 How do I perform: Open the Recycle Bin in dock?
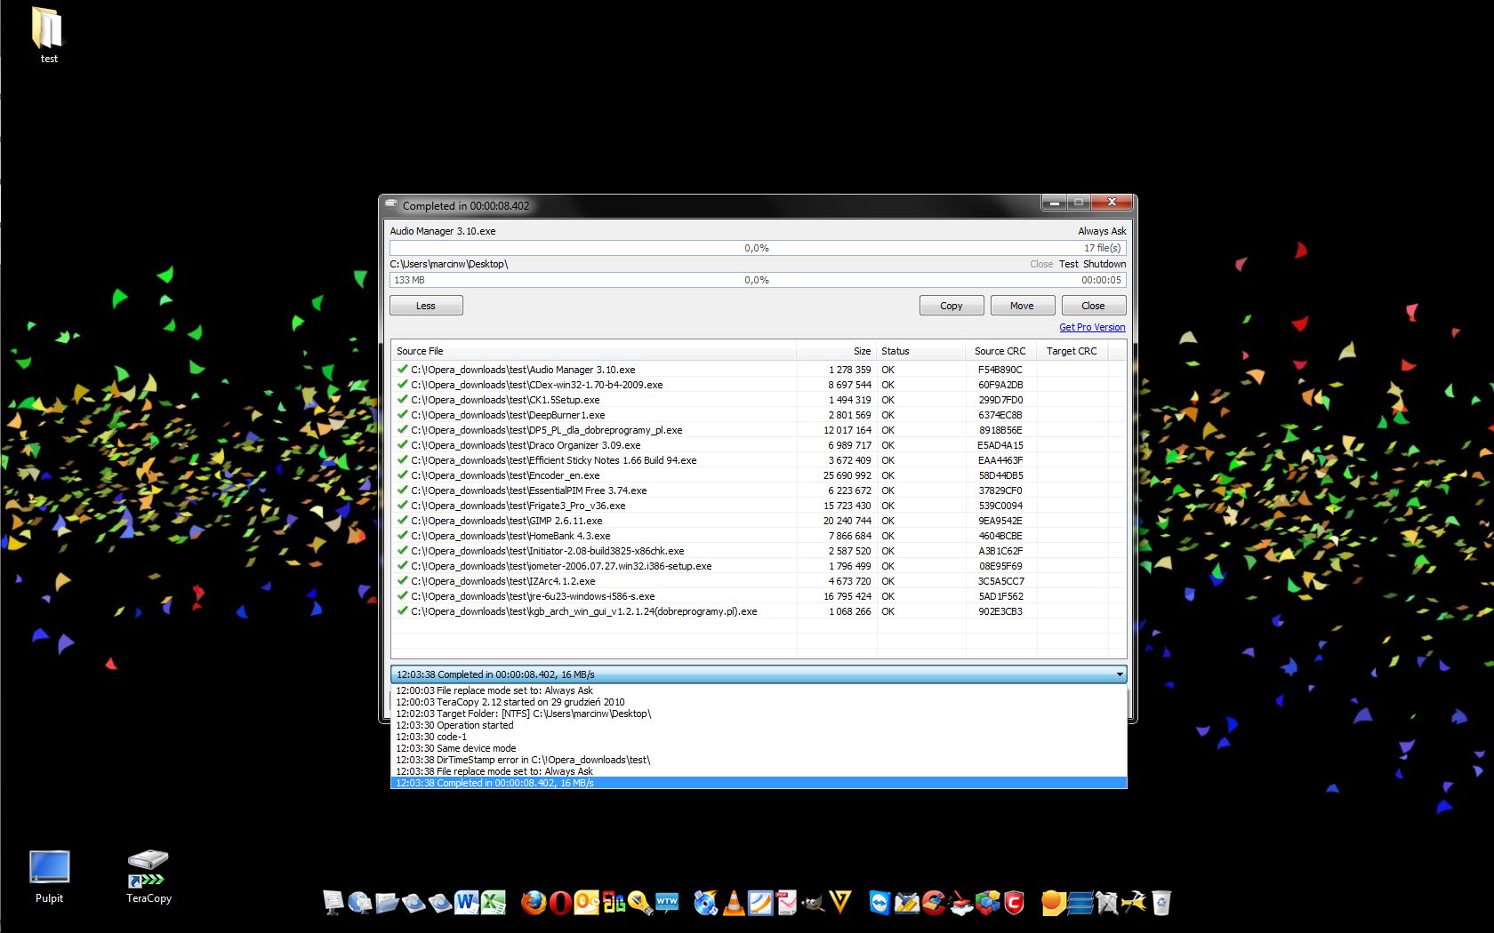tap(1161, 903)
